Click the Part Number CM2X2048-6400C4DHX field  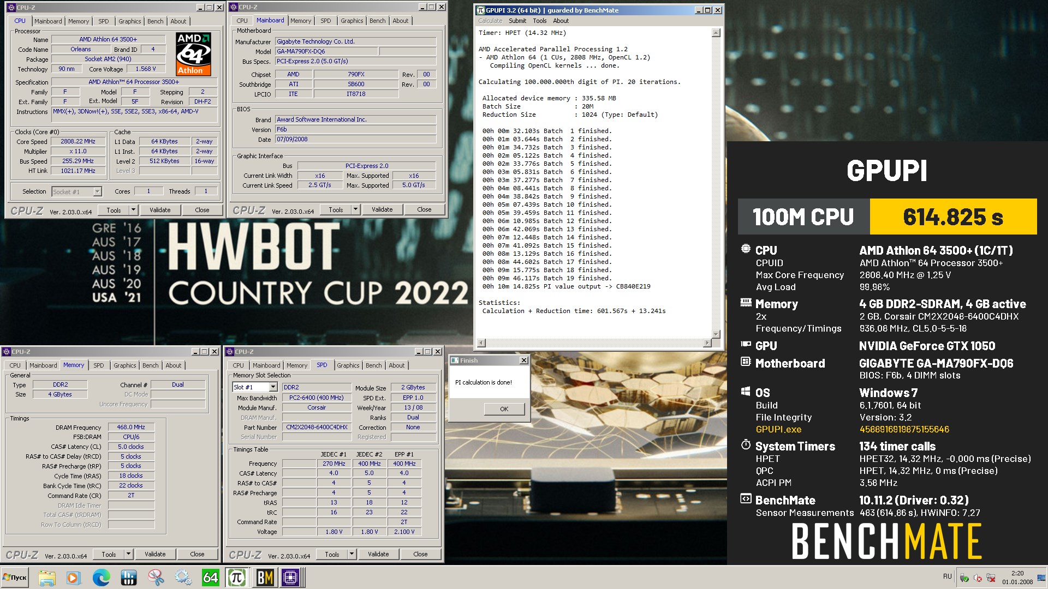pos(317,427)
